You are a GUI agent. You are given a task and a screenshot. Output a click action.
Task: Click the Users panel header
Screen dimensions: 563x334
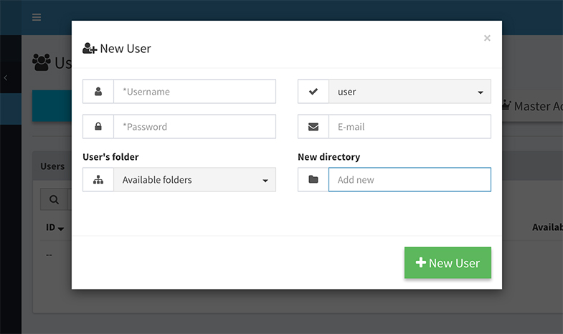point(52,166)
